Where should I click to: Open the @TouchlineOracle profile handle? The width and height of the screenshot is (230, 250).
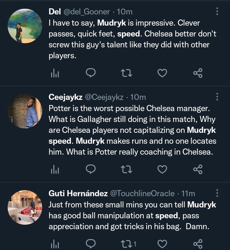click(x=142, y=193)
